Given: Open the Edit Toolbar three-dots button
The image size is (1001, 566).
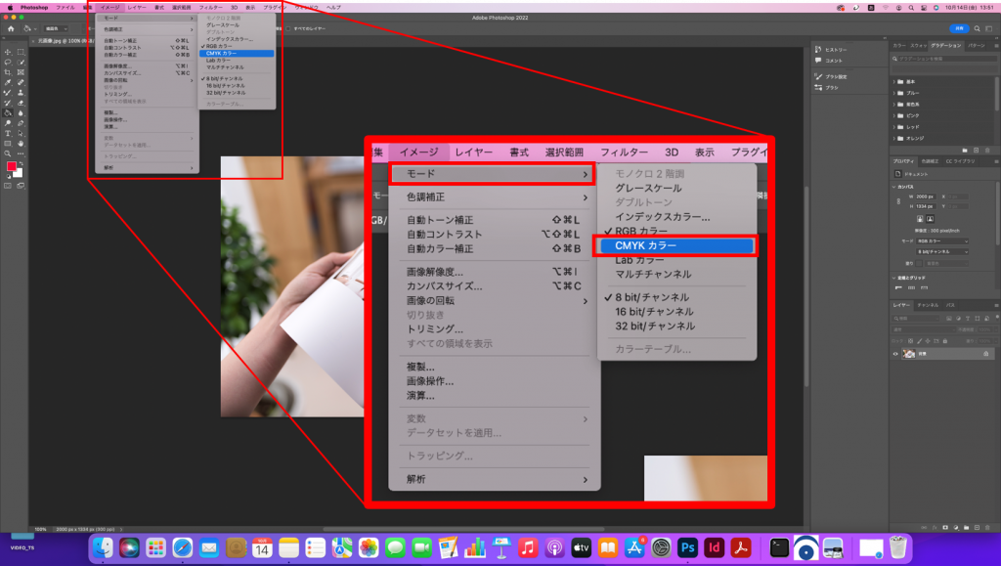Looking at the screenshot, I should click(21, 153).
